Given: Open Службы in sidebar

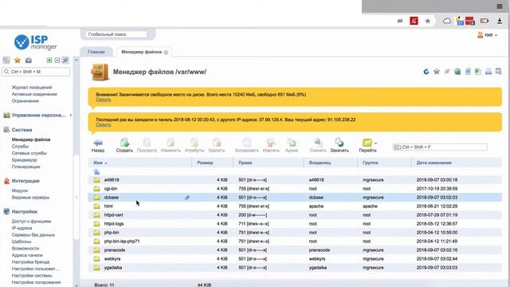Looking at the screenshot, I should 20,147.
